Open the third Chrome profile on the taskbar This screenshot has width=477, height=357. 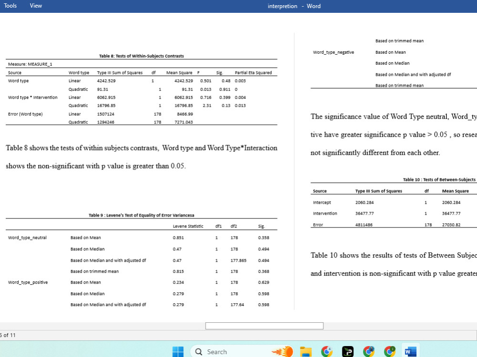tap(390, 351)
